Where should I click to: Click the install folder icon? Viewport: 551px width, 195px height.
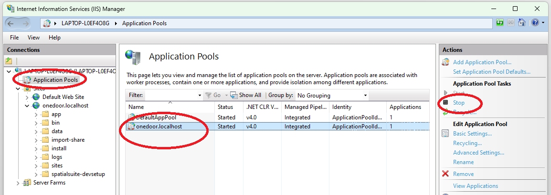[x=45, y=148]
